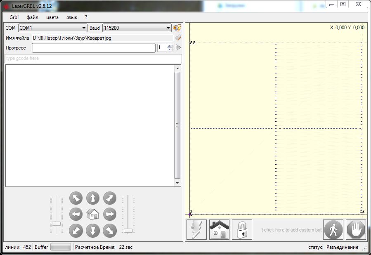This screenshot has width=371, height=255.
Task: Click the reset lightning bolt button
Action: point(196,229)
